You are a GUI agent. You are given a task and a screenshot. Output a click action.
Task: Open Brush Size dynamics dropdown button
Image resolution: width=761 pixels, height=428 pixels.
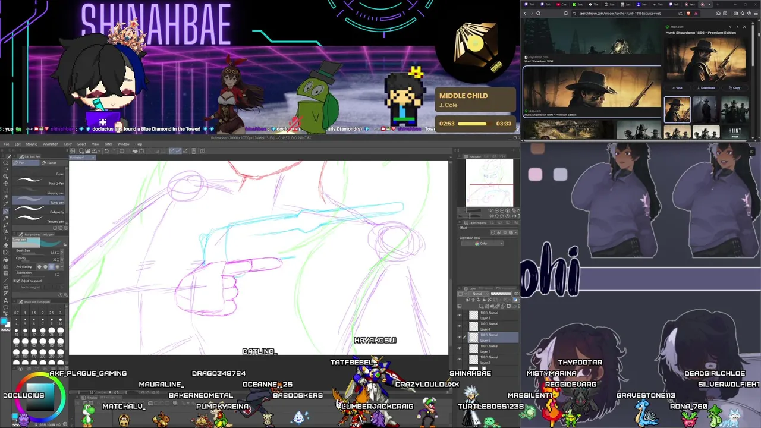click(62, 252)
